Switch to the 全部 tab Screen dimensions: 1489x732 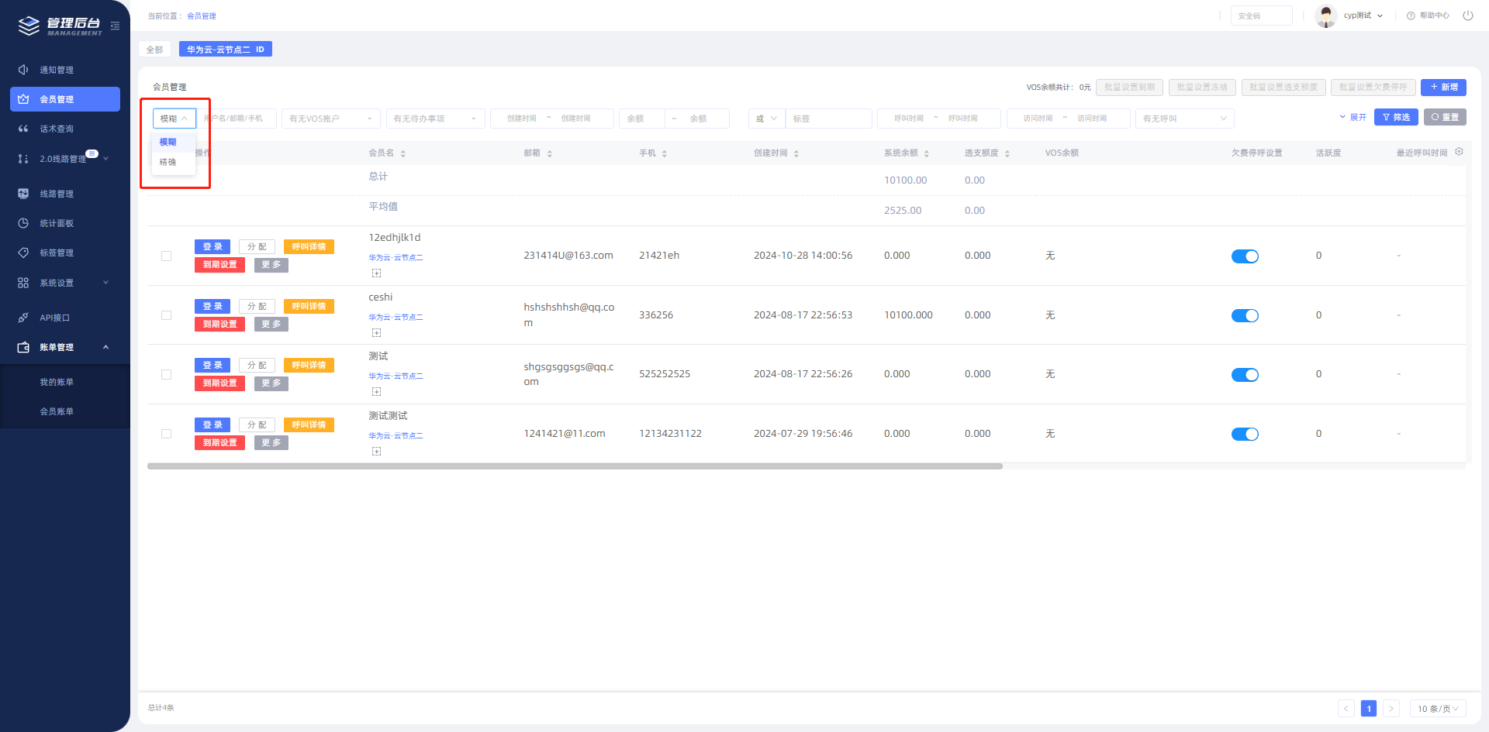tap(155, 50)
